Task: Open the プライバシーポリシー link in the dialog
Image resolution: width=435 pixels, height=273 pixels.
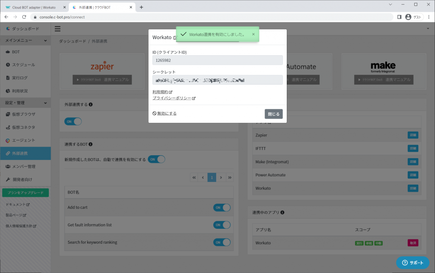Action: [174, 98]
